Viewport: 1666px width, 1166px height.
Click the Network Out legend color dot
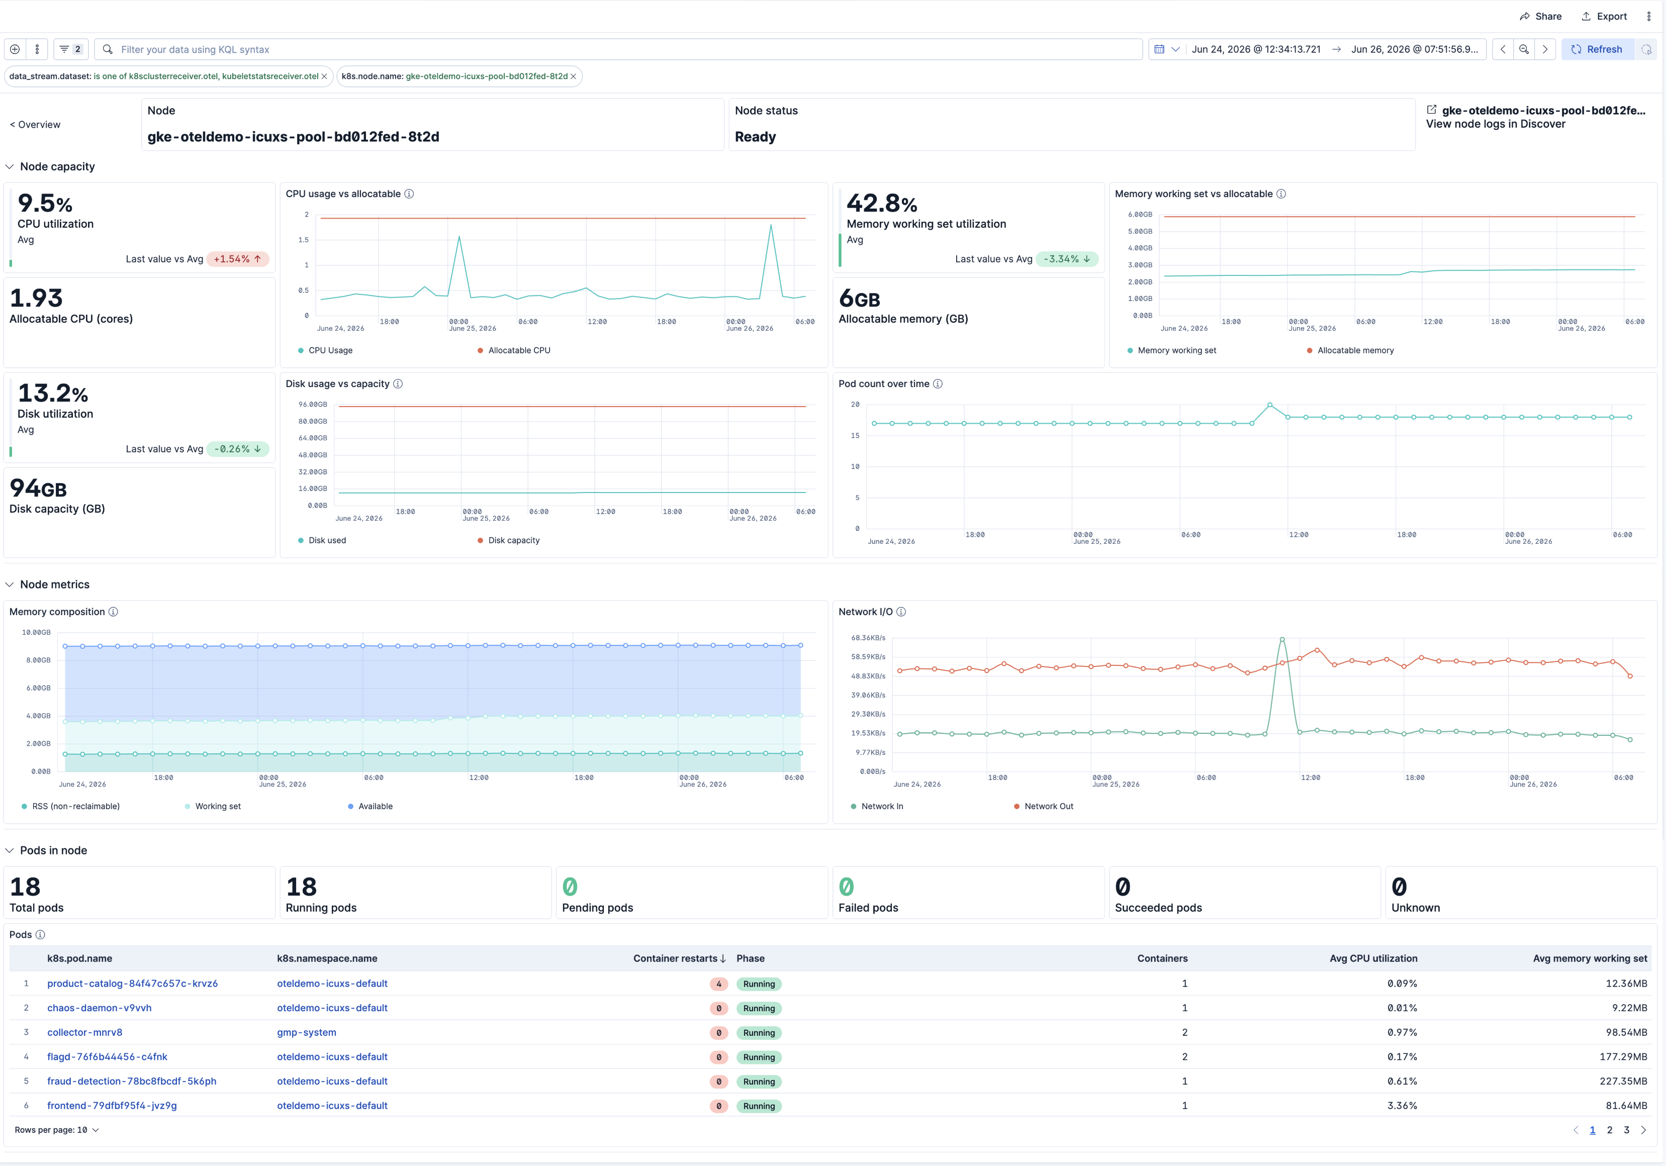[x=1016, y=806]
